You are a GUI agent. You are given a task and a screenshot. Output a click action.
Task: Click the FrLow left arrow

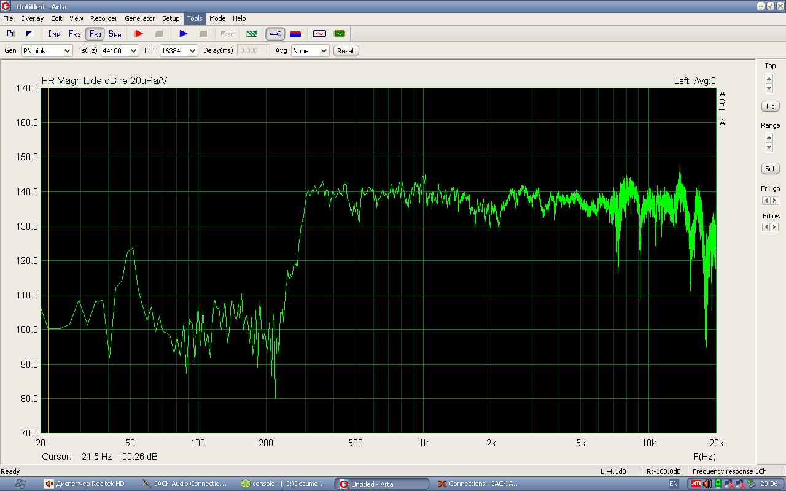click(x=766, y=227)
